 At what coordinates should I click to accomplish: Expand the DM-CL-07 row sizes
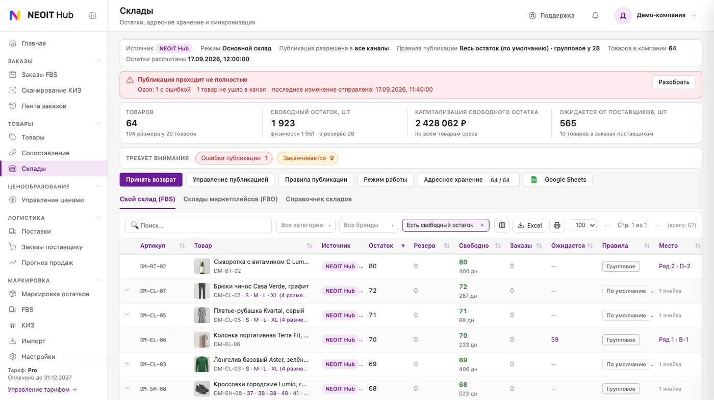[127, 290]
